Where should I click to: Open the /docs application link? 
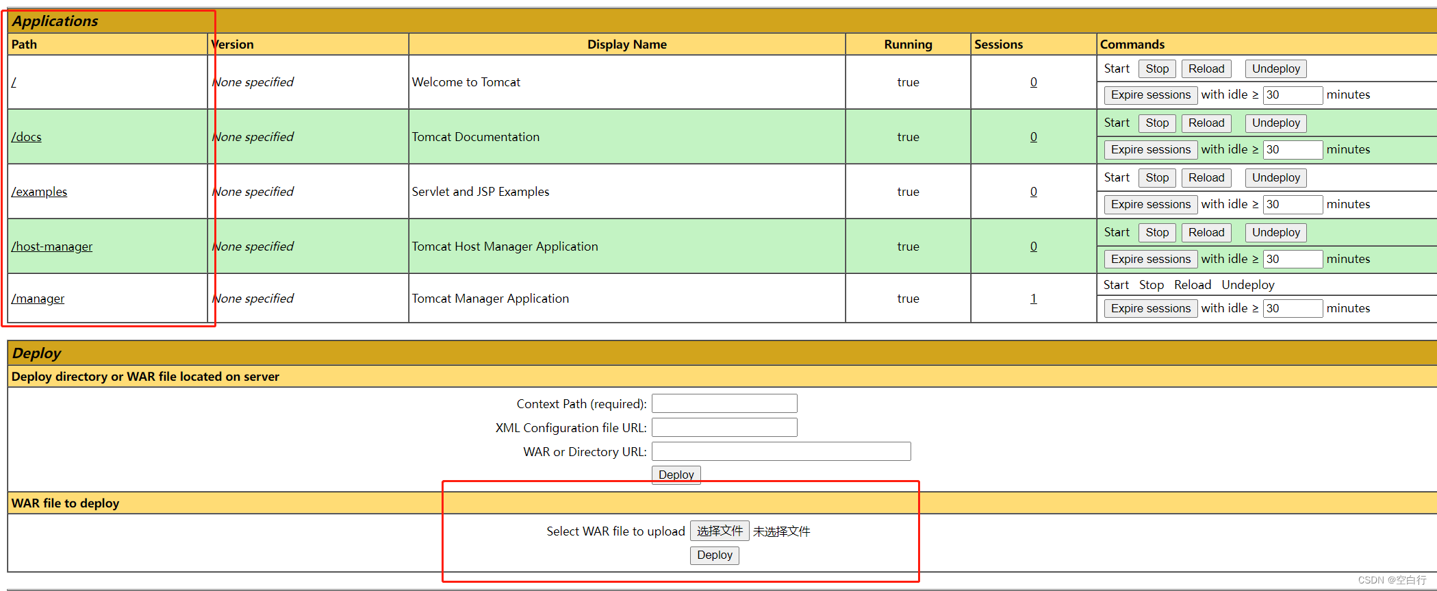click(27, 137)
